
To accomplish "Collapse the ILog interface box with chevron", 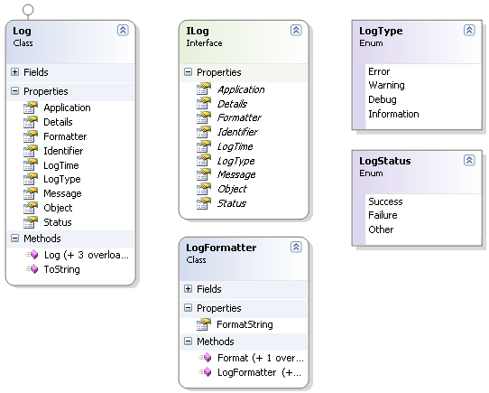I will tap(296, 31).
